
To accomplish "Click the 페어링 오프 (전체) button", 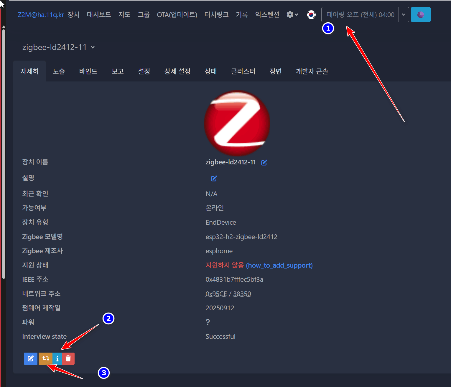I will coord(360,14).
